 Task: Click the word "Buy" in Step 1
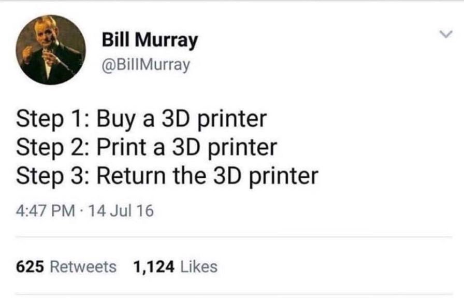[115, 120]
